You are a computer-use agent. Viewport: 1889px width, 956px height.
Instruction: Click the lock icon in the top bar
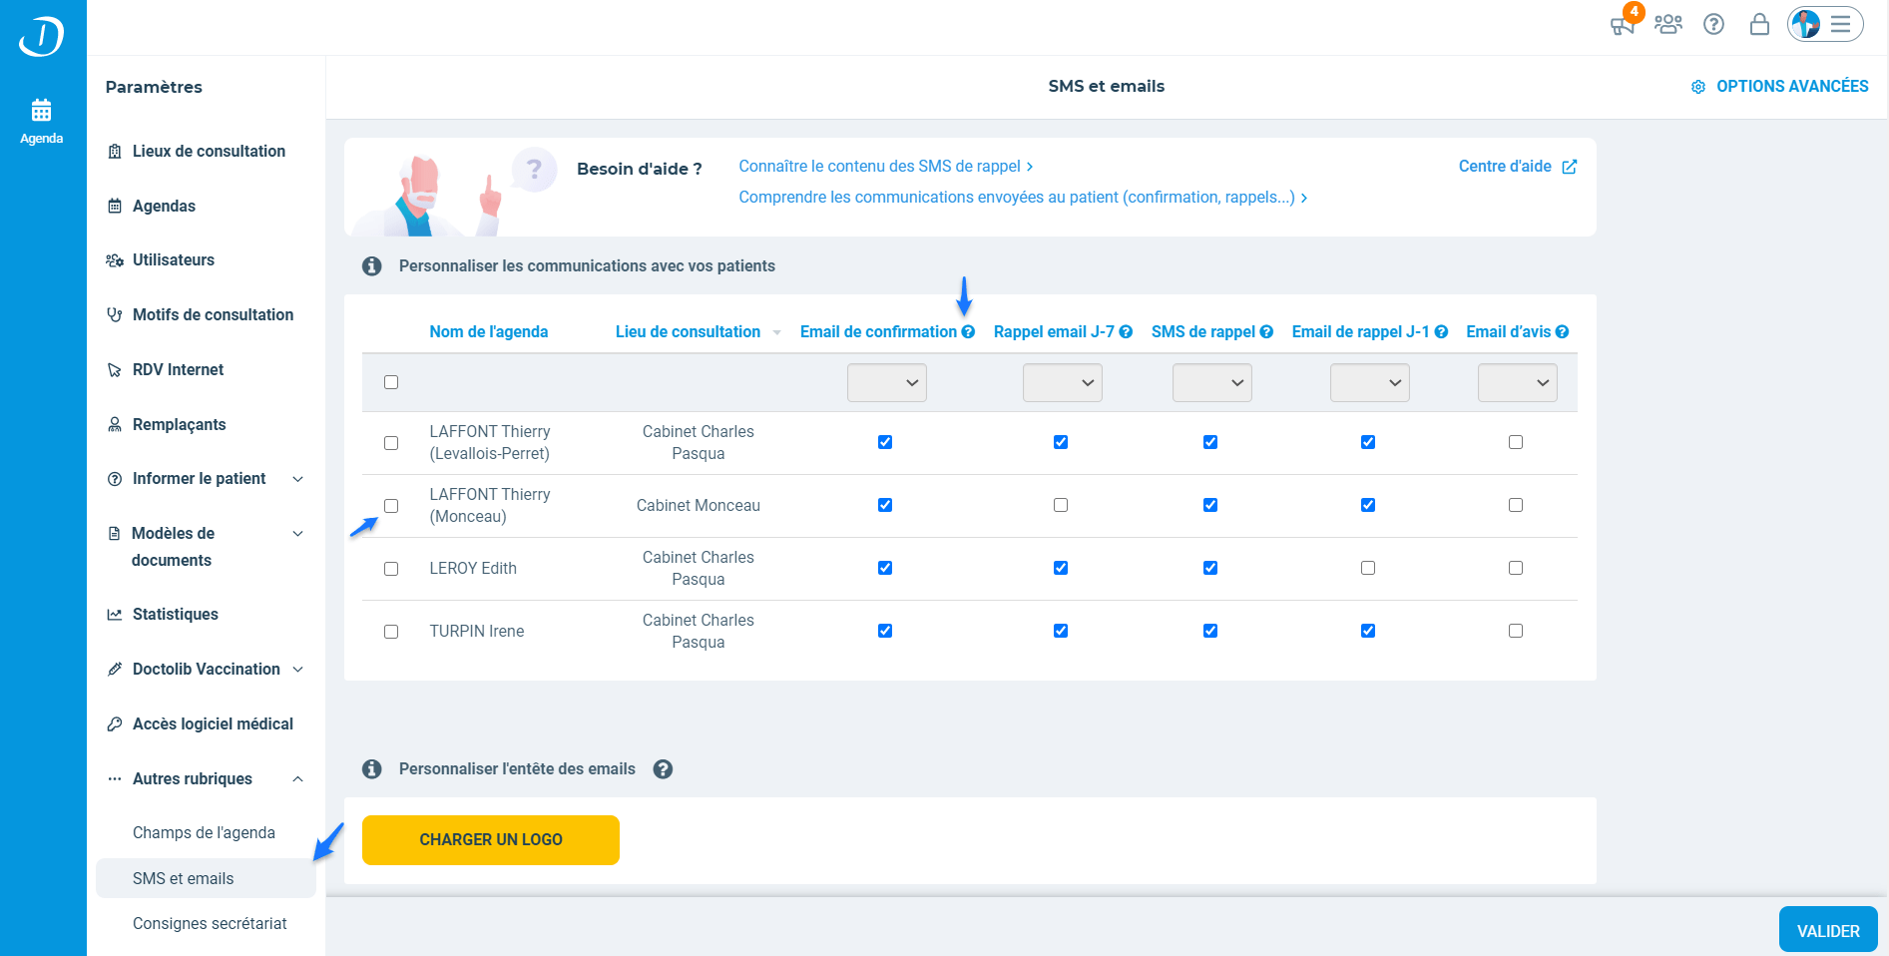pyautogui.click(x=1759, y=24)
